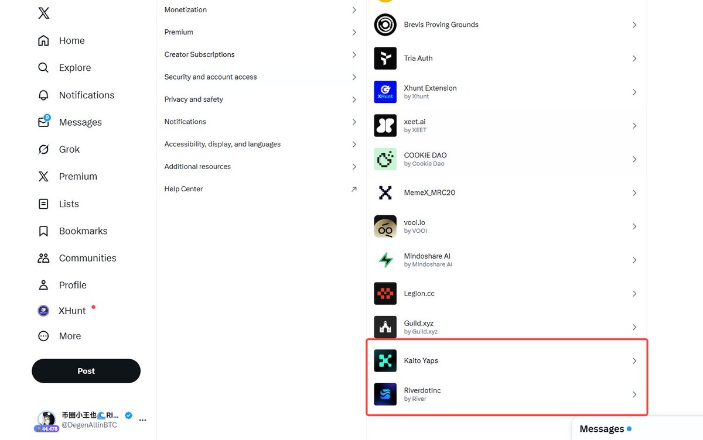703x440 pixels.
Task: Select the 'by Cookie Dao' subtitle
Action: [x=424, y=164]
